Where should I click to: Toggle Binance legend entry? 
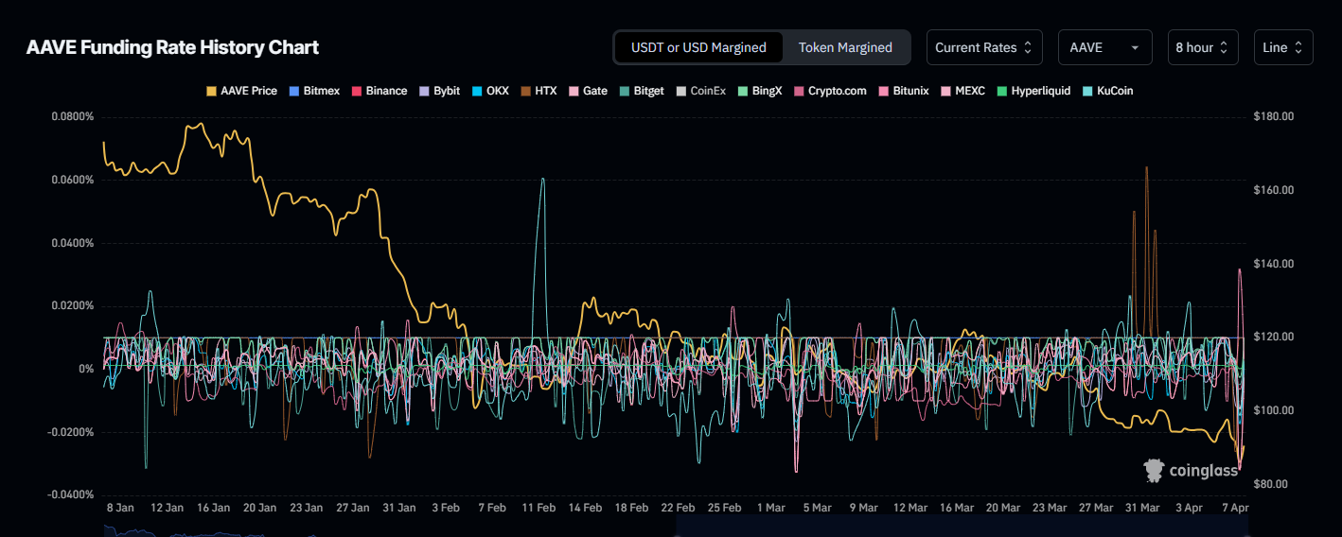357,92
